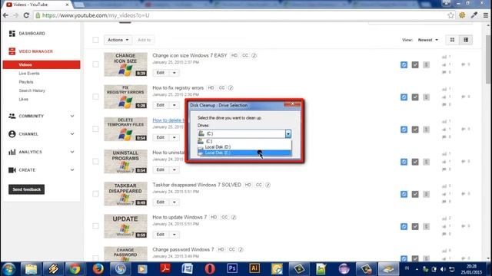
Task: Tick checkbox for Delete Temporary Files video
Action: [x=95, y=129]
